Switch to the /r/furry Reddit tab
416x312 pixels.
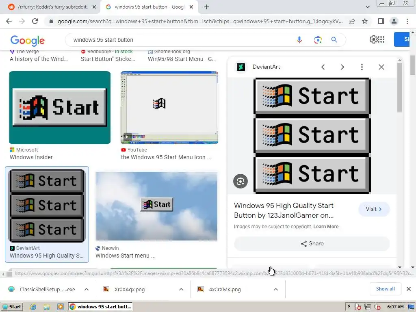point(52,7)
